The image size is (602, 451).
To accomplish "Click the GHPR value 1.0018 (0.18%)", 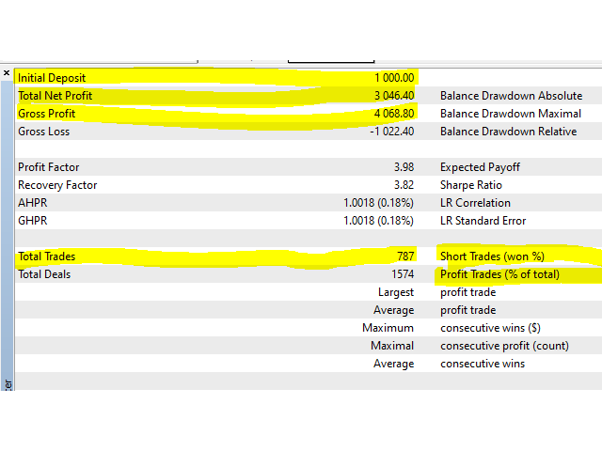I will [378, 221].
